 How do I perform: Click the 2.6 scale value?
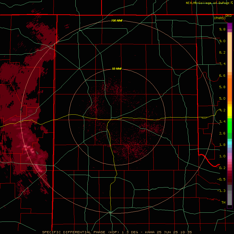point(222,133)
